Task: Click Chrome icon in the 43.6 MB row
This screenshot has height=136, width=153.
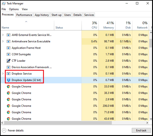Action: tap(8, 119)
